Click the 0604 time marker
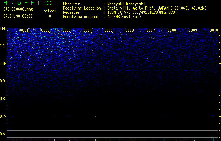 click(x=87, y=30)
